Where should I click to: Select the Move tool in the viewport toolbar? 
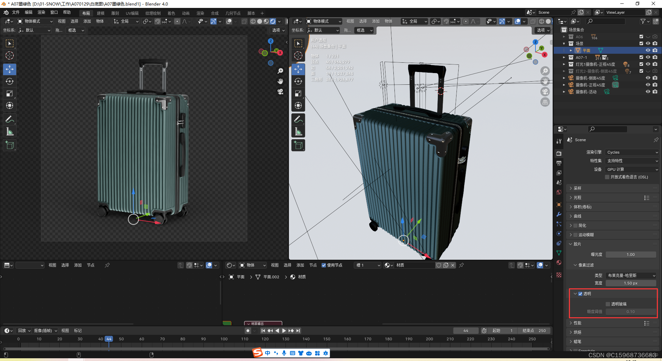coord(10,69)
